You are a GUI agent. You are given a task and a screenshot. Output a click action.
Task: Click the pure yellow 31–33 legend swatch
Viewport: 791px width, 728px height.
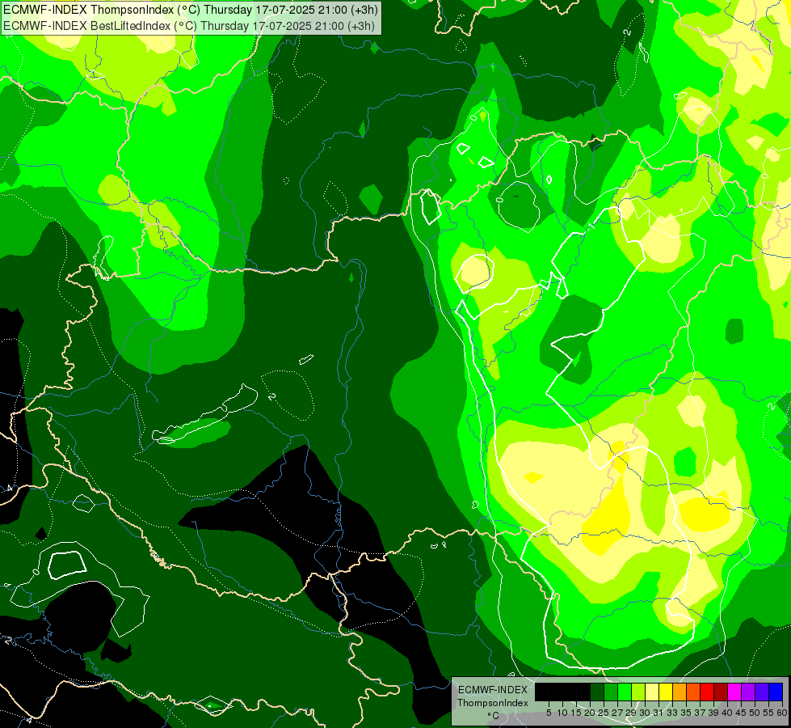pos(666,692)
